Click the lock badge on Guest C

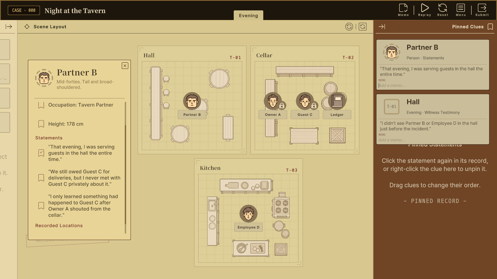(x=314, y=106)
